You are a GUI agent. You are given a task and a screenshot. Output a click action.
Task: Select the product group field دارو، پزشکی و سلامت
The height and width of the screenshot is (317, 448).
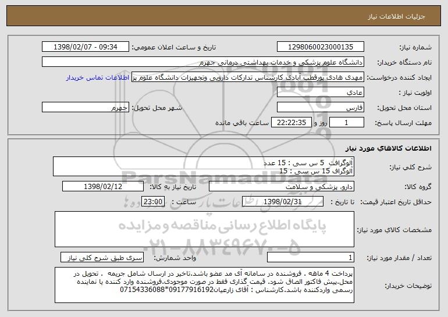[x=282, y=187]
